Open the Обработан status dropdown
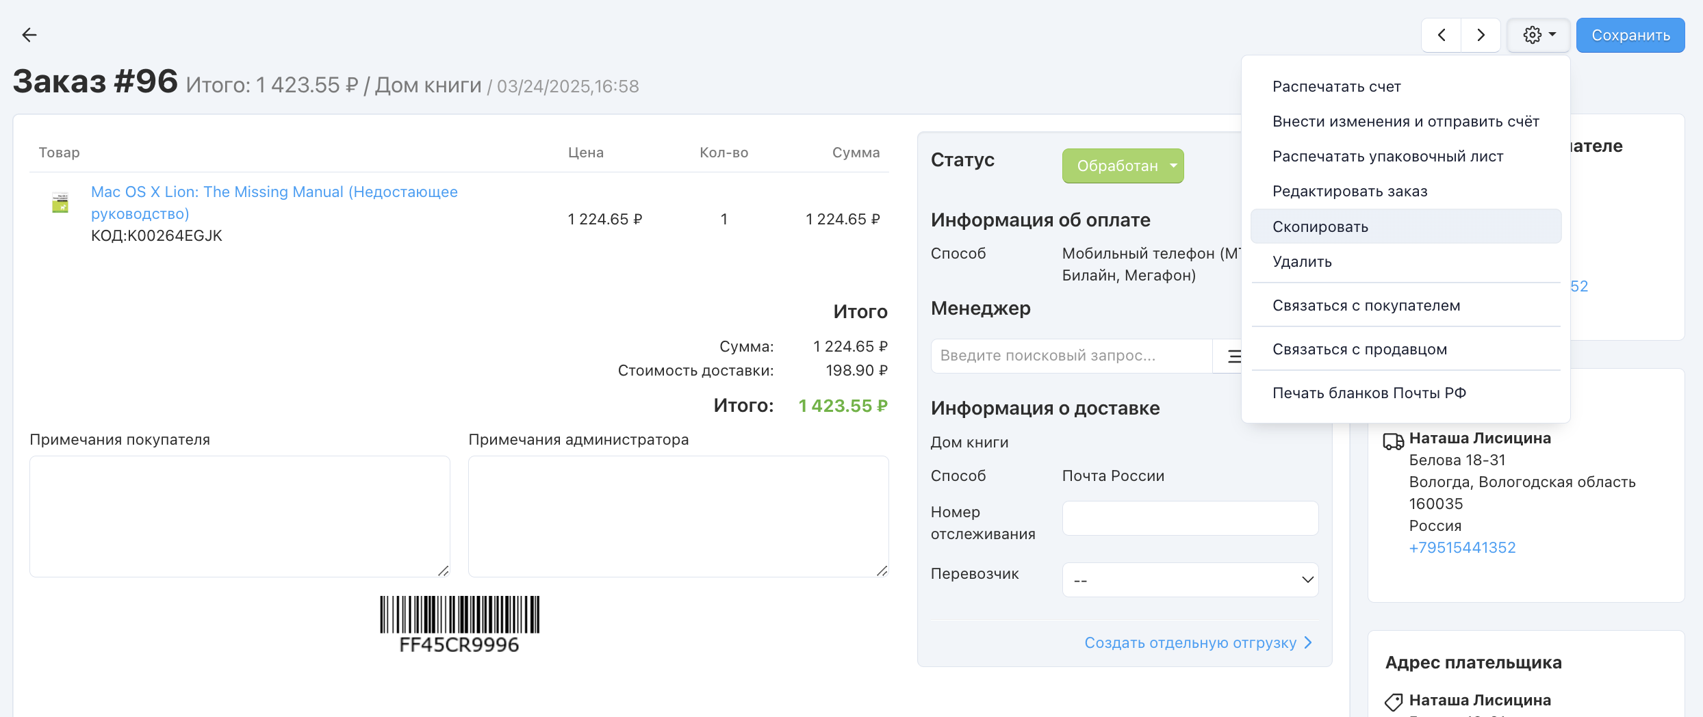 click(1123, 166)
